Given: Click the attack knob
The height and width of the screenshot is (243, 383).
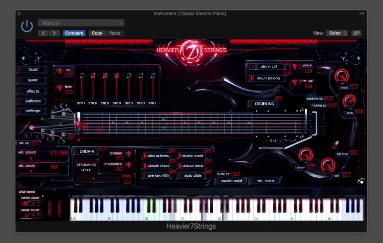Looking at the screenshot, I should click(x=294, y=67).
